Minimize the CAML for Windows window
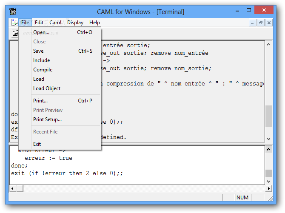 click(x=237, y=11)
